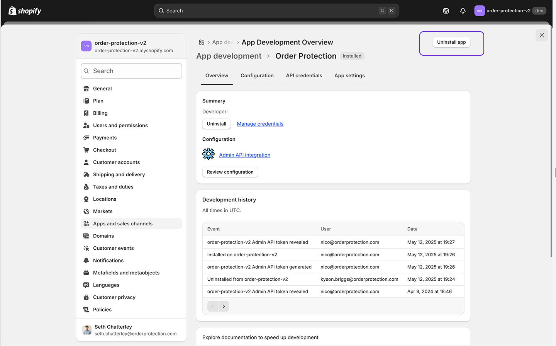Open the Sidekick assistant icon

446,11
